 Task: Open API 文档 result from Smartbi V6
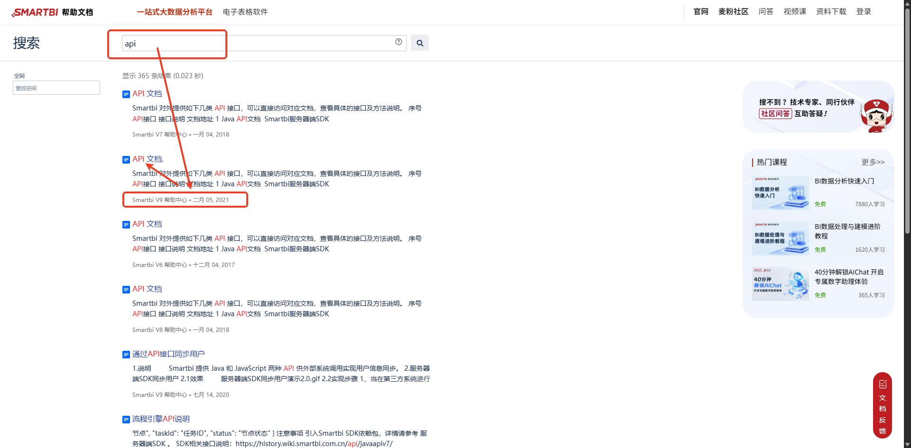(147, 224)
